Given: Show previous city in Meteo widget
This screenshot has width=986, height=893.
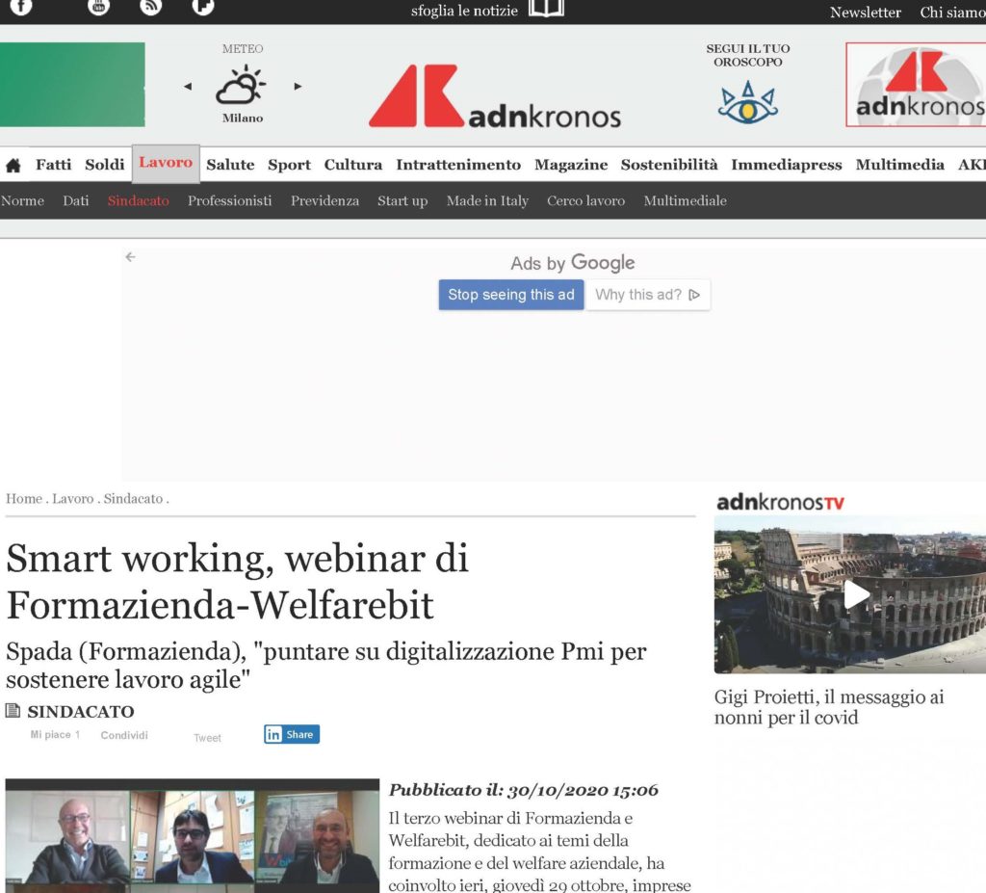Looking at the screenshot, I should pos(188,86).
